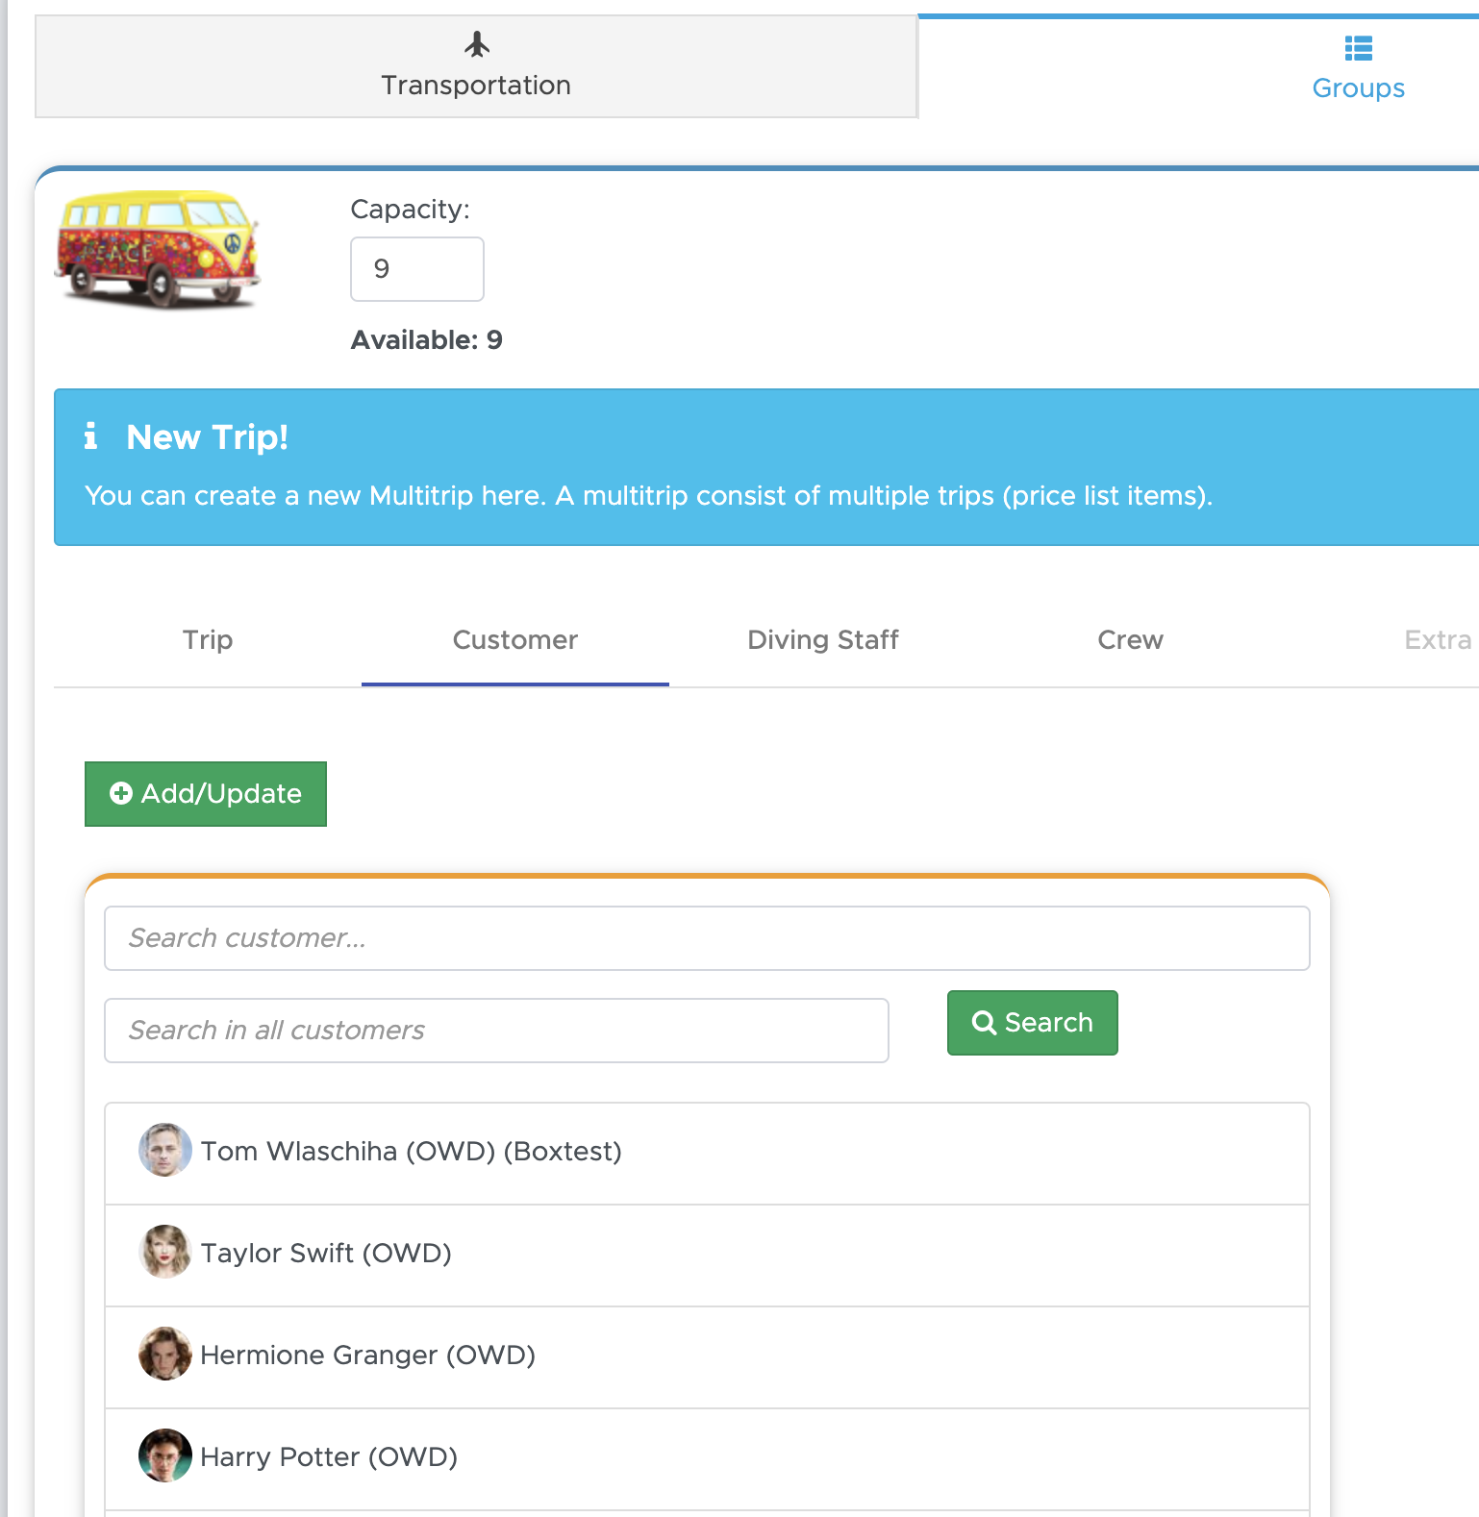This screenshot has width=1479, height=1517.
Task: Focus the Search customer field
Action: (707, 938)
